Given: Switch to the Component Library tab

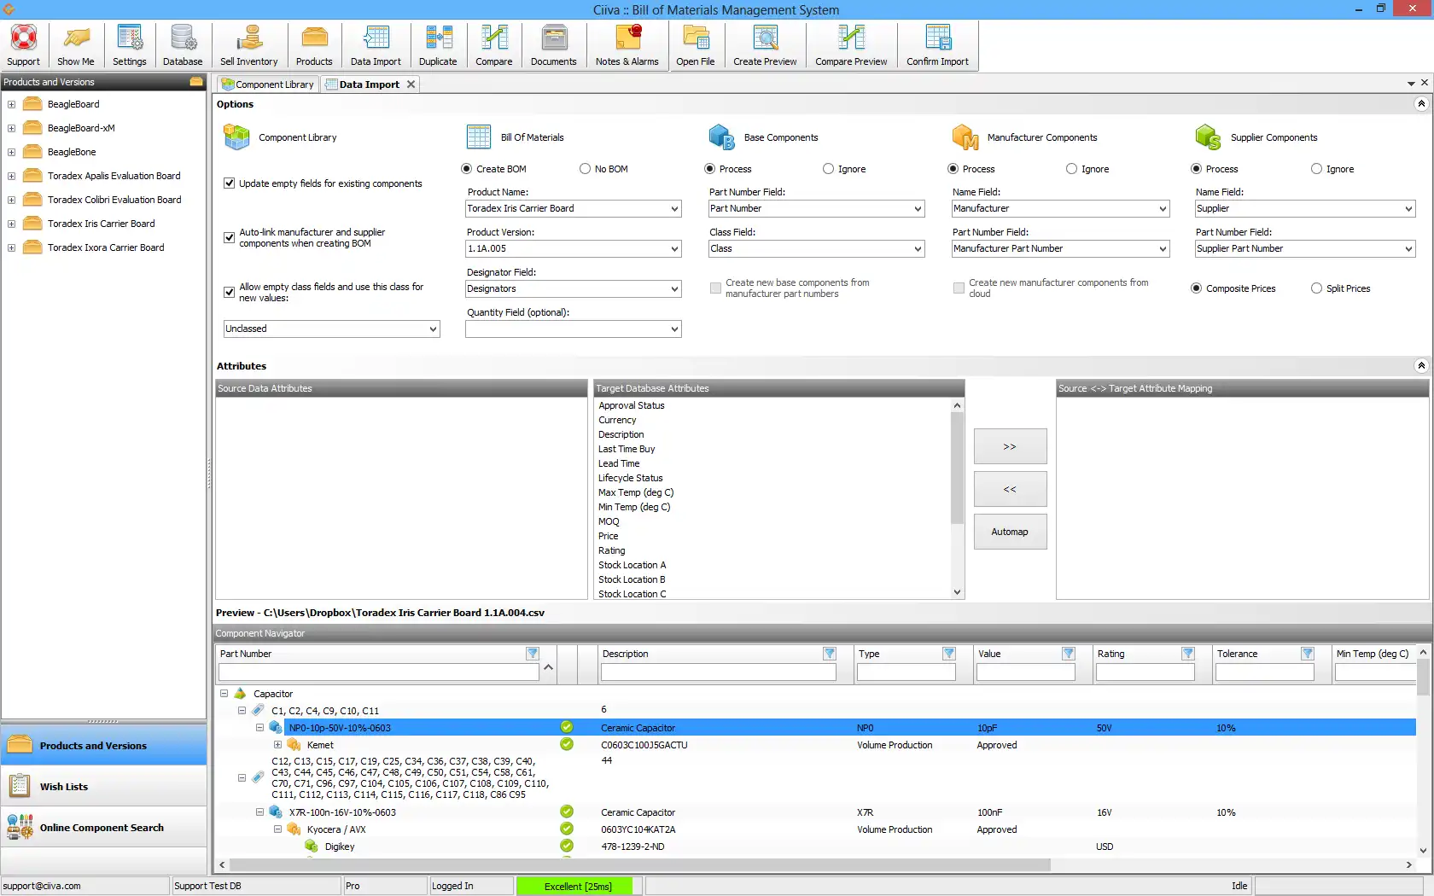Looking at the screenshot, I should click(x=268, y=84).
